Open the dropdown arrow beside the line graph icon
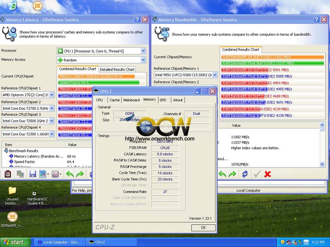330x247 pixels. point(60,174)
